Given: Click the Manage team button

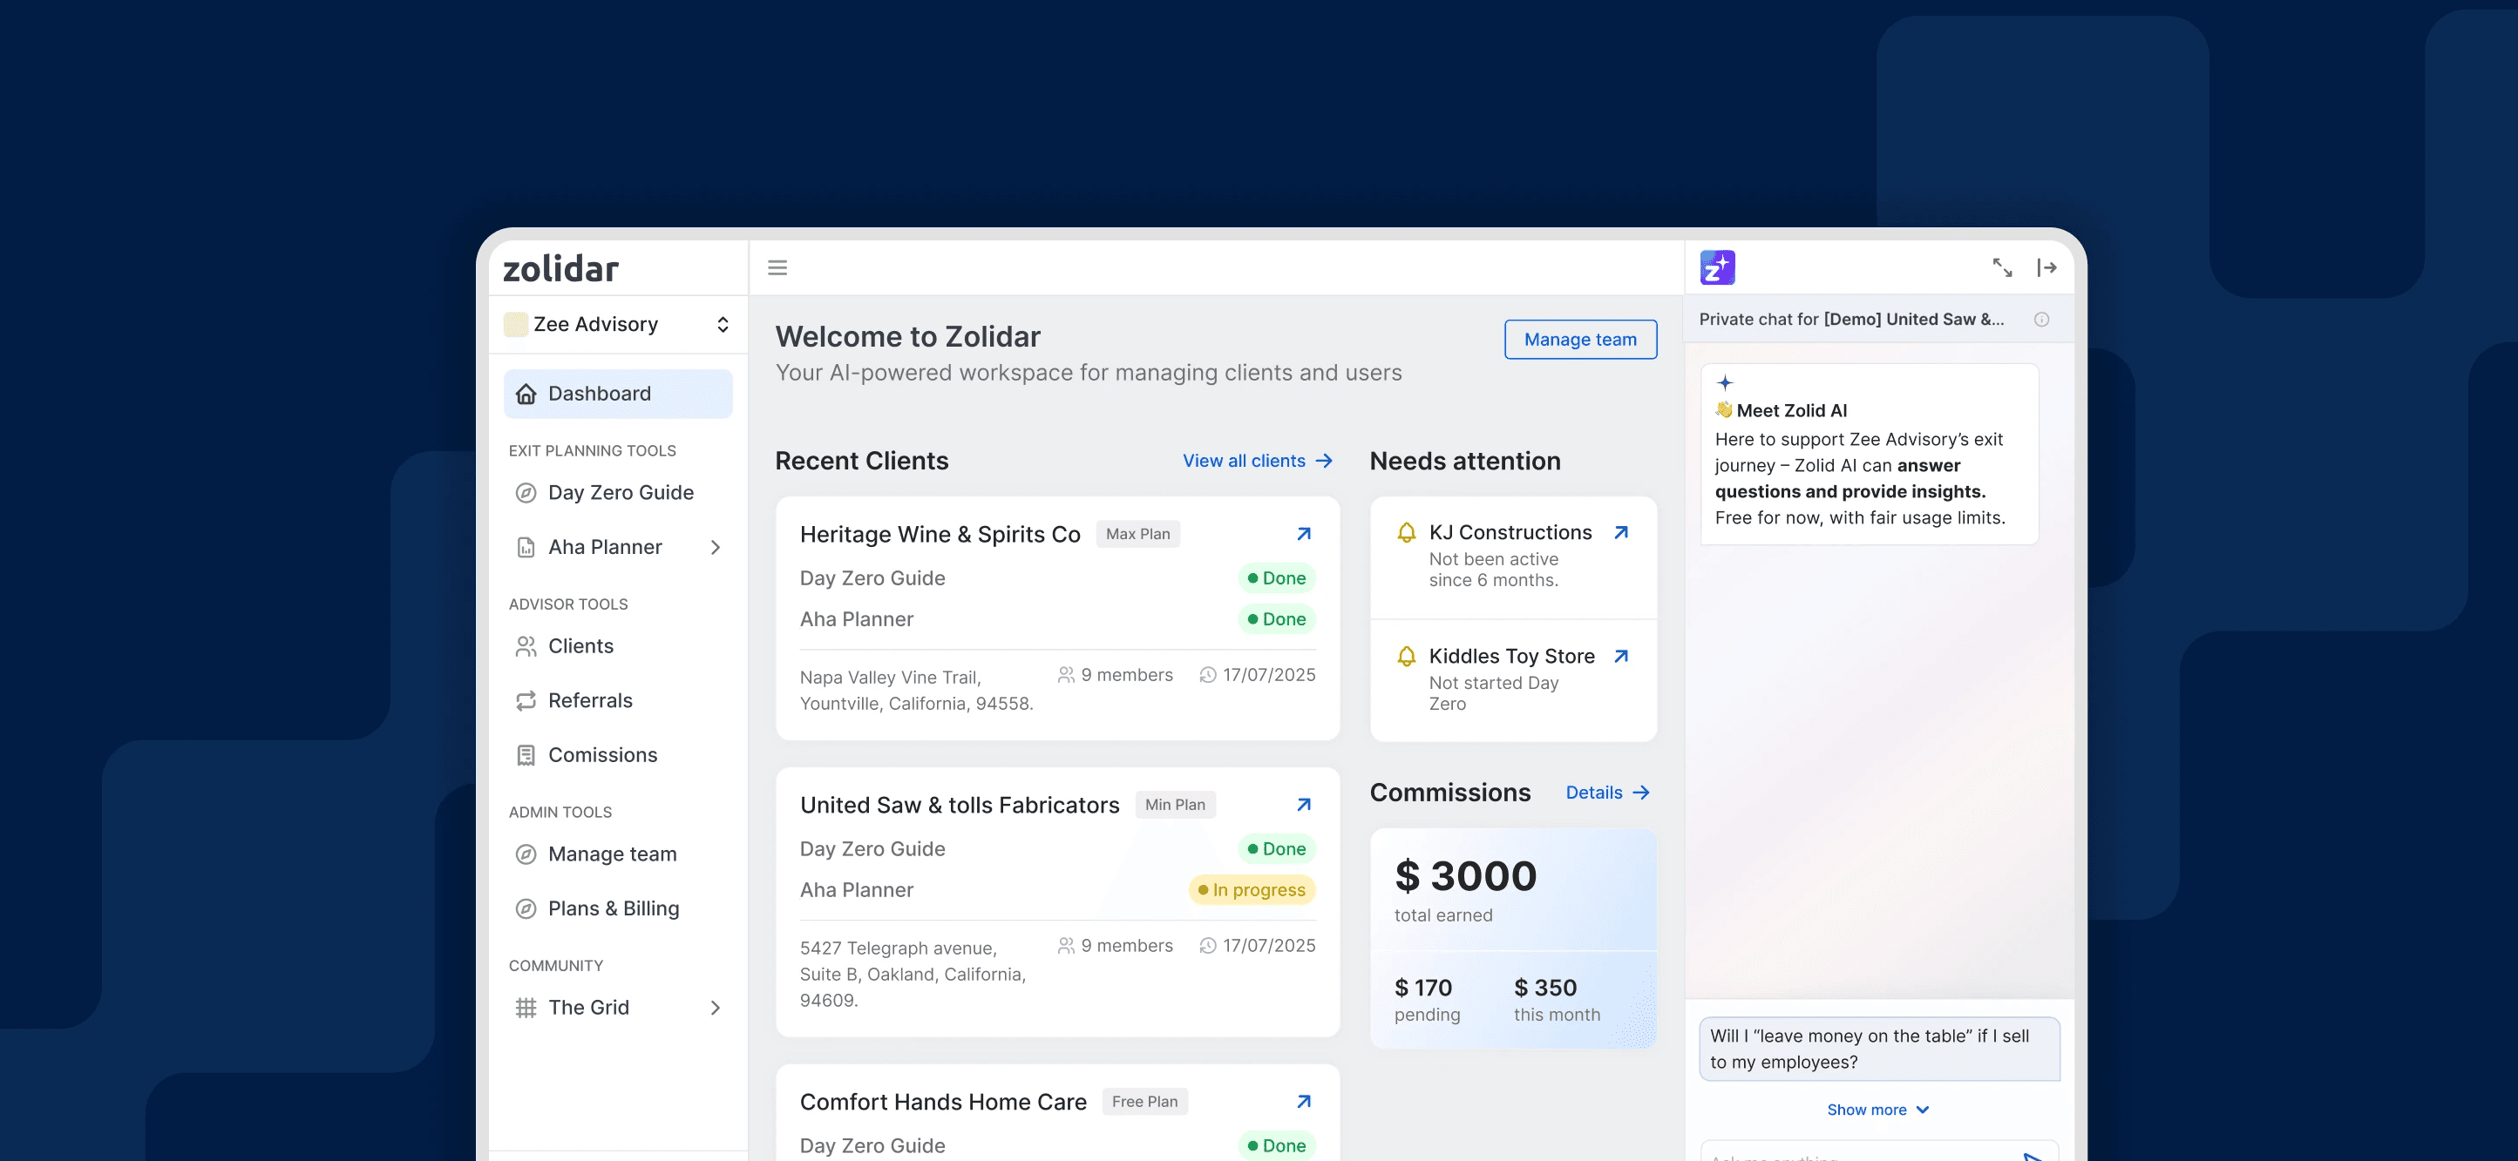Looking at the screenshot, I should 1579,340.
